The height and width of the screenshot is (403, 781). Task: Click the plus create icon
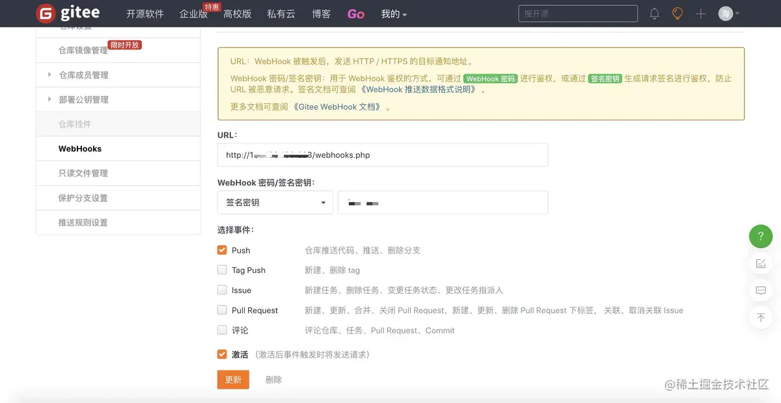(x=700, y=14)
